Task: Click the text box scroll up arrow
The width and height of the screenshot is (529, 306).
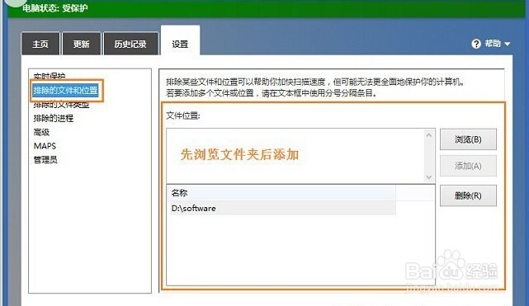Action: point(429,135)
